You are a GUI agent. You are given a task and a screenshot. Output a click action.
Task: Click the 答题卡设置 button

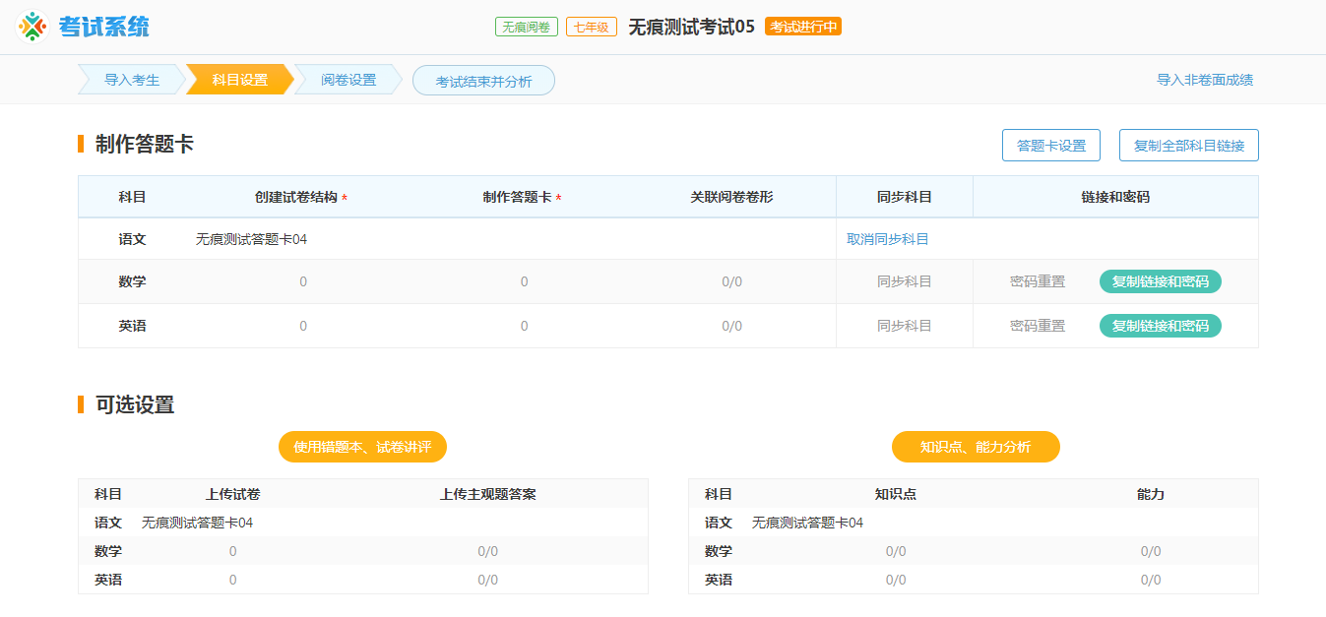(1050, 145)
